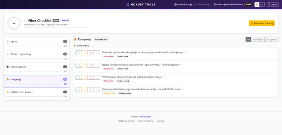Click the Važnost: 4/5 badge

(x=101, y=39)
